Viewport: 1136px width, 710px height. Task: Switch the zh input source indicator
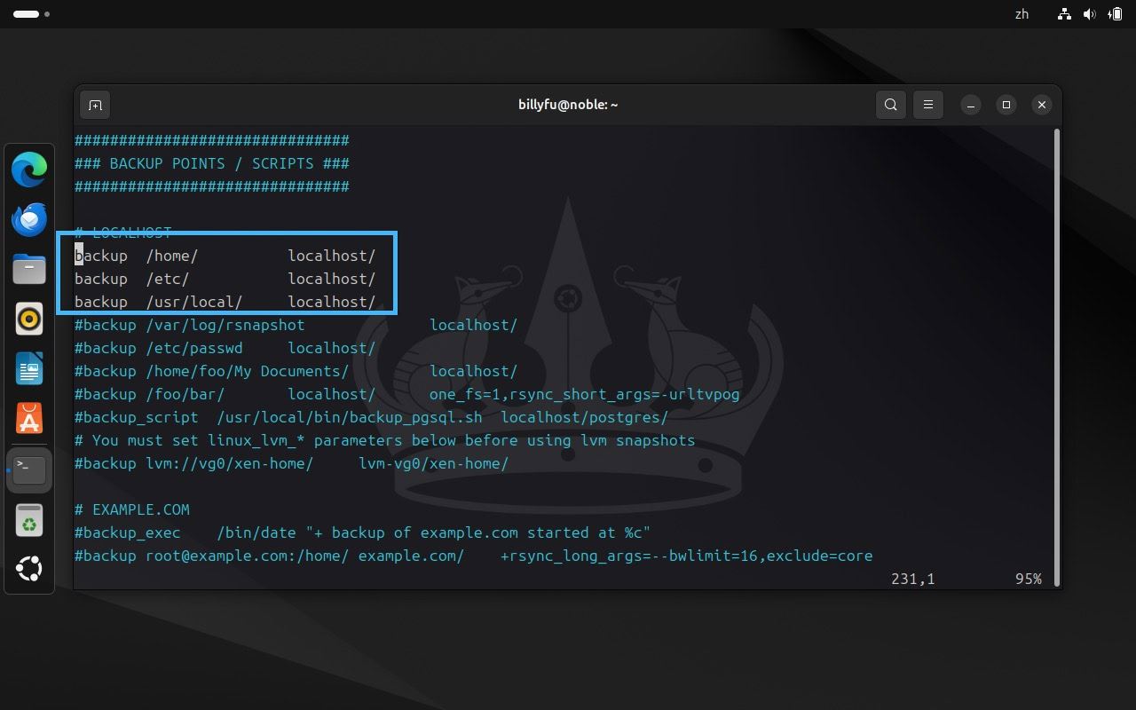[1022, 14]
